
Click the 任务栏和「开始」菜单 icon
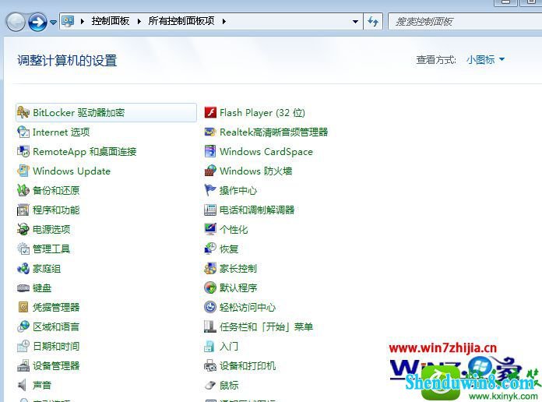point(210,326)
